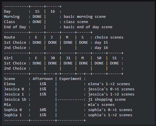The height and width of the screenshot is (126, 156).
Task: Click the 'class scene' description text
Action: pos(76,22)
